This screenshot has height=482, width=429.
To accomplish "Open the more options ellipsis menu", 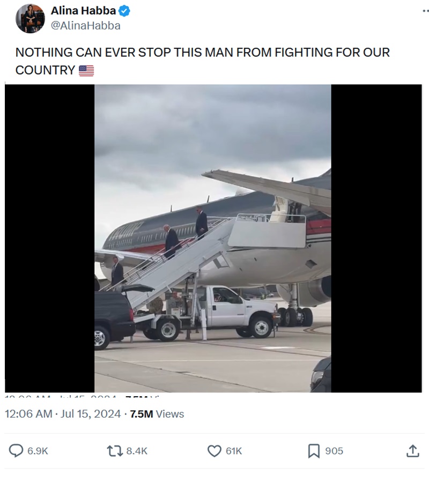I will pos(426,11).
